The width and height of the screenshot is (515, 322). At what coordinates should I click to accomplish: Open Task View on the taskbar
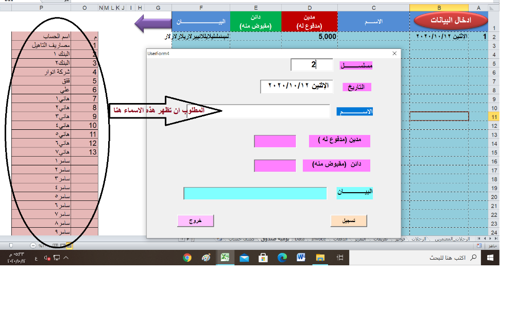click(x=340, y=258)
